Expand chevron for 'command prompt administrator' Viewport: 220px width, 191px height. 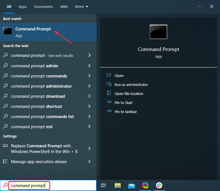[90, 86]
